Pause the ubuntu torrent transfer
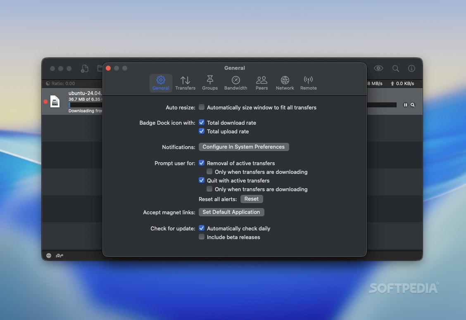 coord(405,105)
